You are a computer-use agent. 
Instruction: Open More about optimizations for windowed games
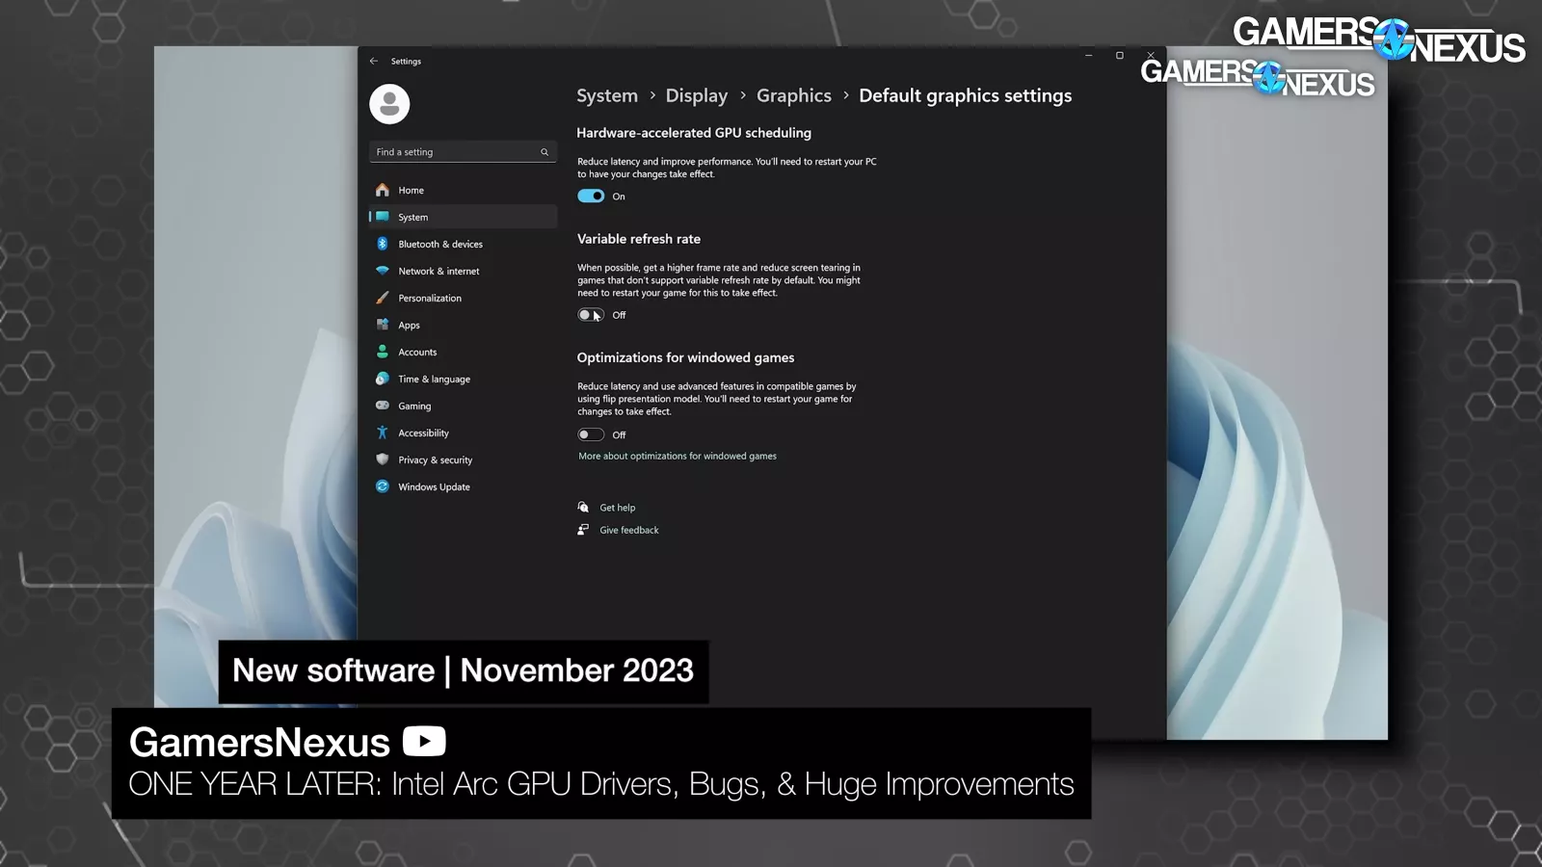tap(677, 457)
